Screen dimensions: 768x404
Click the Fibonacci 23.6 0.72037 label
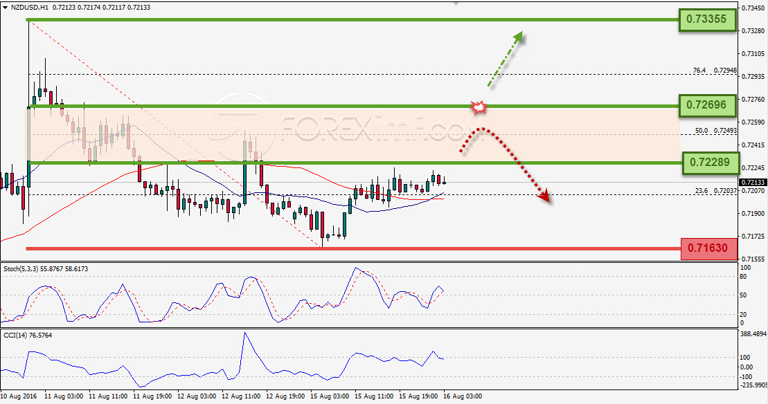click(x=715, y=191)
